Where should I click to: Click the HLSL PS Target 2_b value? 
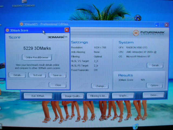pos(96,66)
